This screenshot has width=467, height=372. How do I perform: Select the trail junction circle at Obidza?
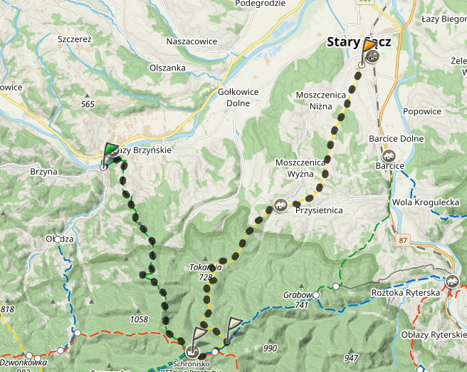pos(58,239)
